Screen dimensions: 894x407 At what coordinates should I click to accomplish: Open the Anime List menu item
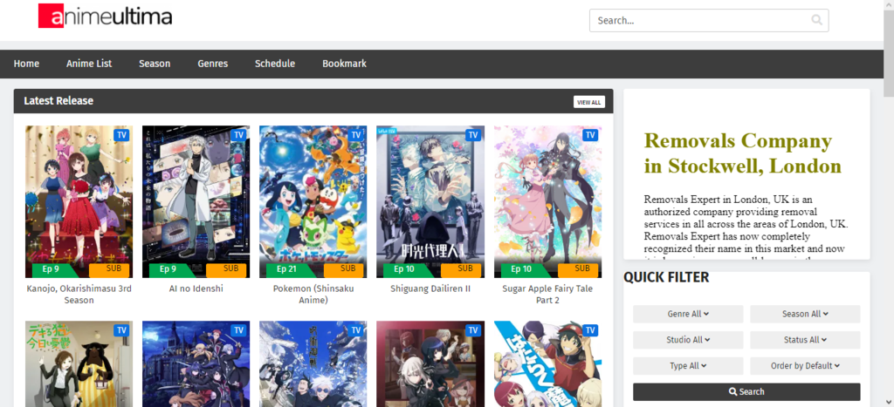pyautogui.click(x=89, y=64)
